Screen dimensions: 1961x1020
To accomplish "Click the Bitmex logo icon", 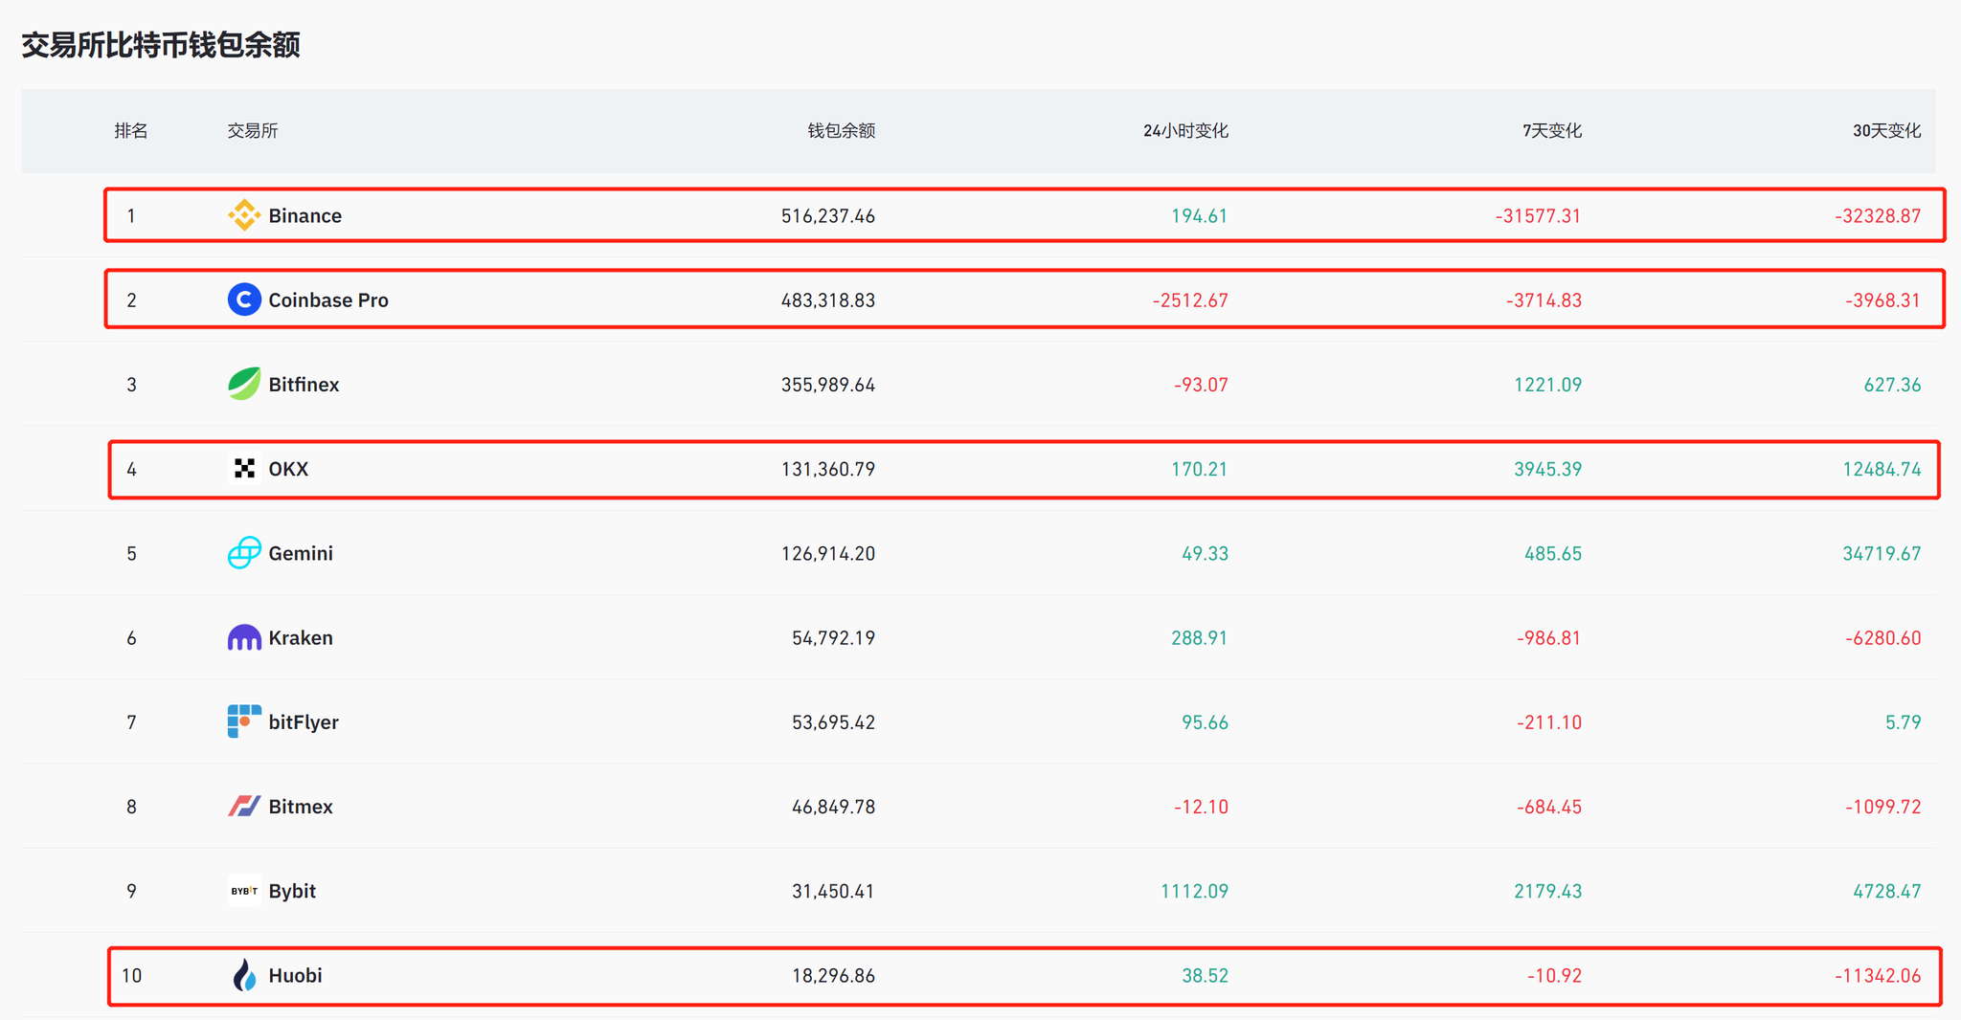I will point(244,806).
